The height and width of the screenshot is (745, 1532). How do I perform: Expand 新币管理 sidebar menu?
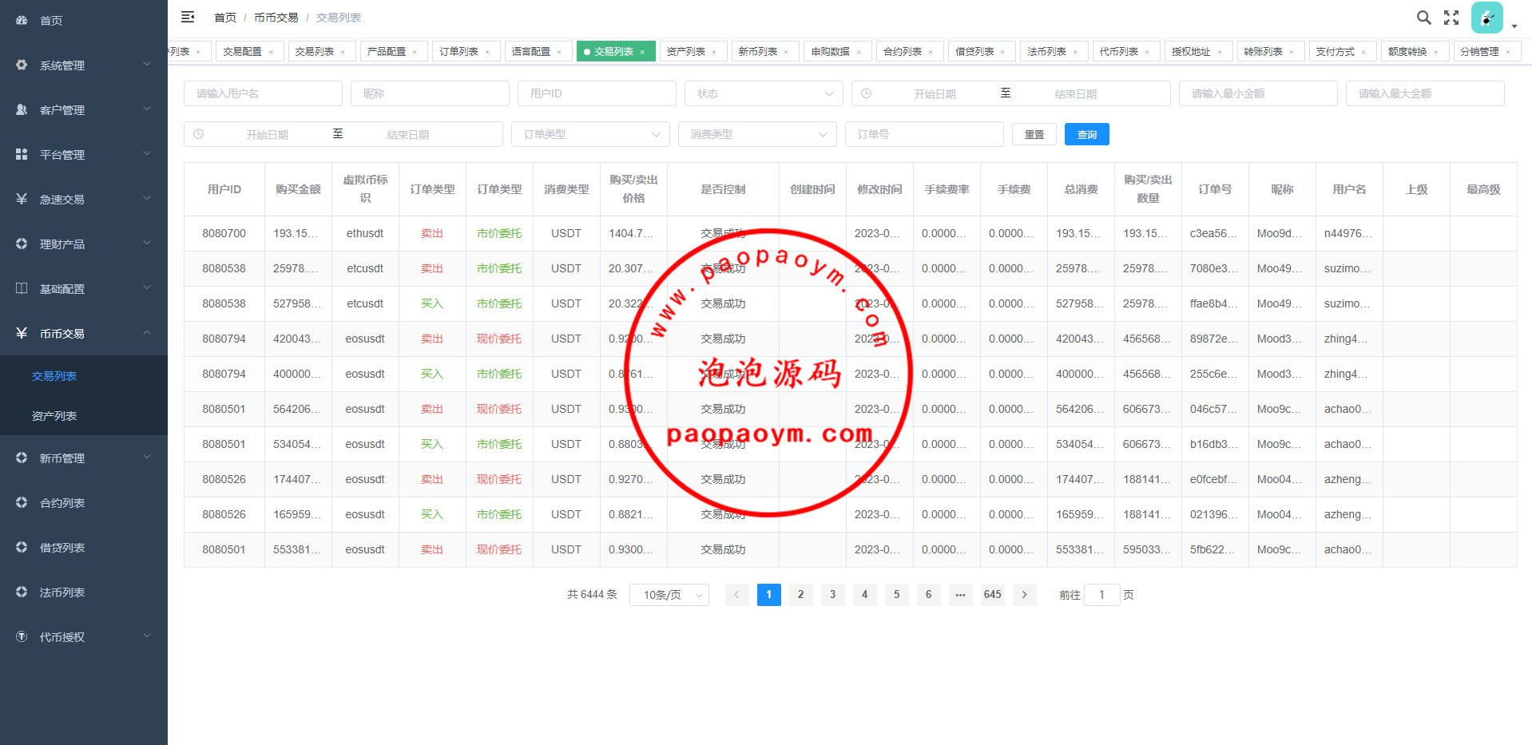click(84, 458)
